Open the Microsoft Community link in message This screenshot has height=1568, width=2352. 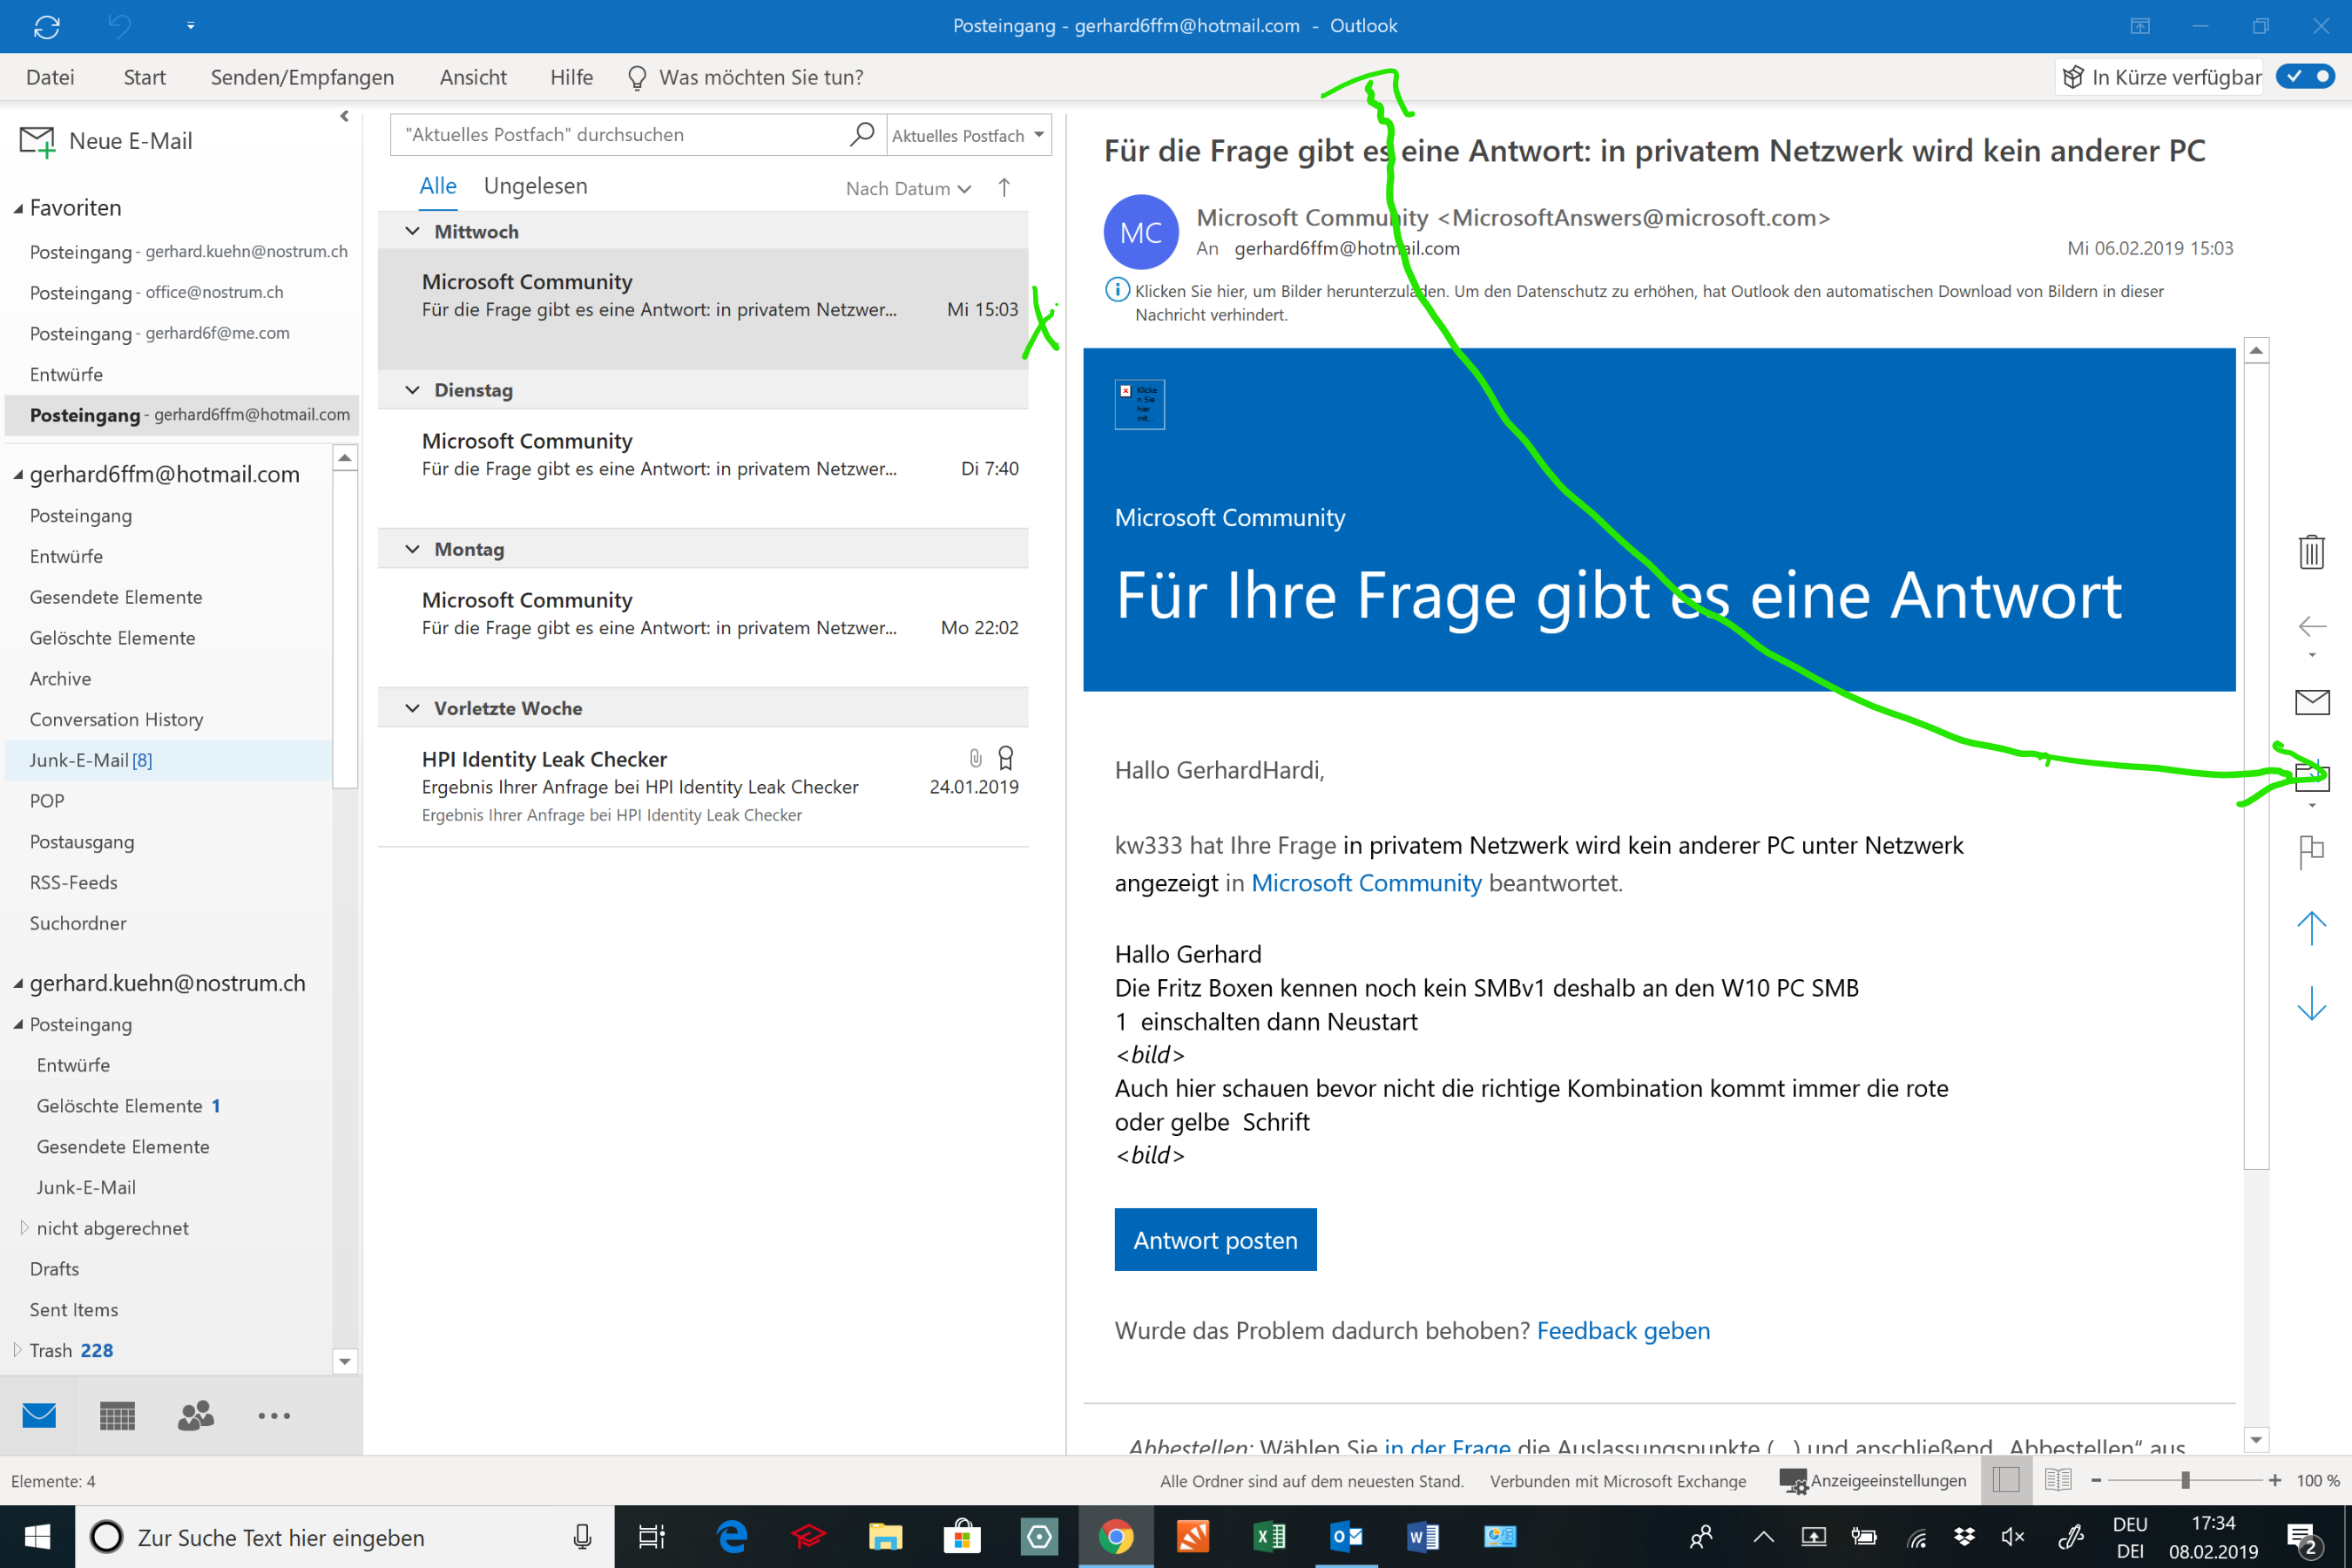click(1366, 883)
